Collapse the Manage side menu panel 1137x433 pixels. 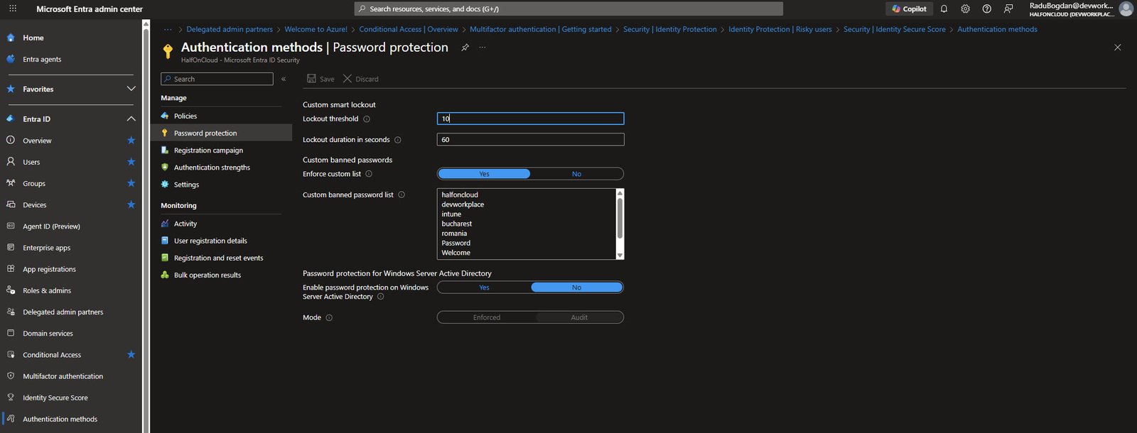click(284, 79)
